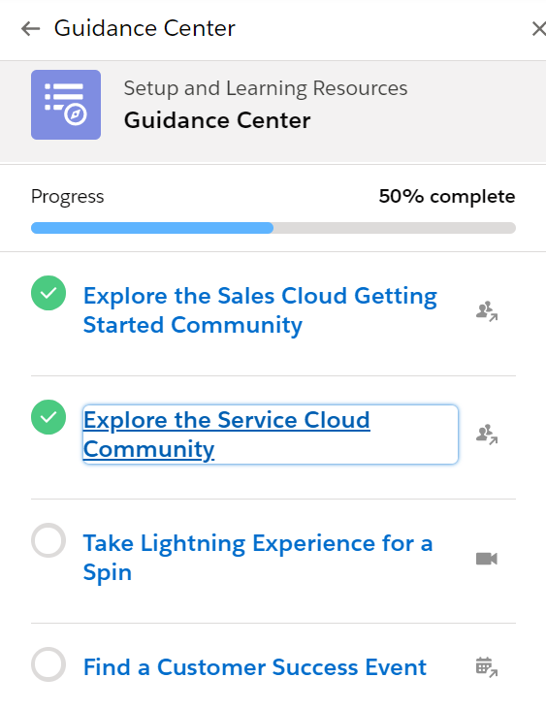Mark Find a Customer Success Event complete
546x710 pixels.
point(48,664)
